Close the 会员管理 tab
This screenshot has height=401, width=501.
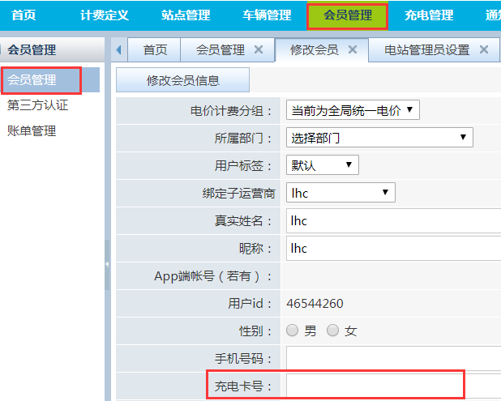(x=259, y=49)
